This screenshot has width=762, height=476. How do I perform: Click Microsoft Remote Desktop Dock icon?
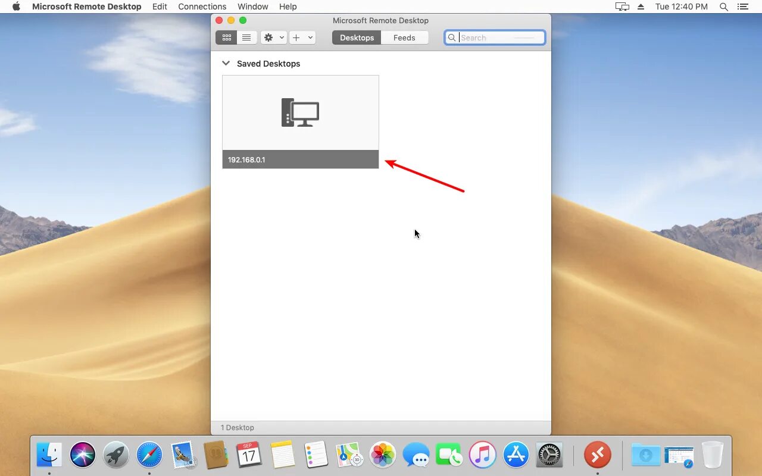coord(598,455)
